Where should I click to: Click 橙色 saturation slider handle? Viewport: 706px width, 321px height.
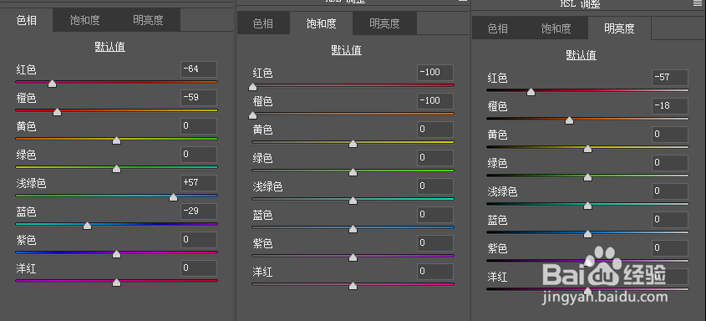tap(253, 115)
